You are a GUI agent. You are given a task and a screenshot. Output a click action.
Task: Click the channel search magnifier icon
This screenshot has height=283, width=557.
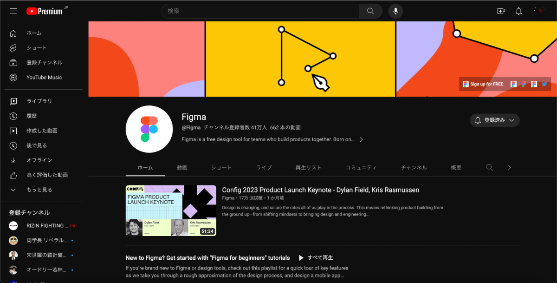tap(489, 167)
